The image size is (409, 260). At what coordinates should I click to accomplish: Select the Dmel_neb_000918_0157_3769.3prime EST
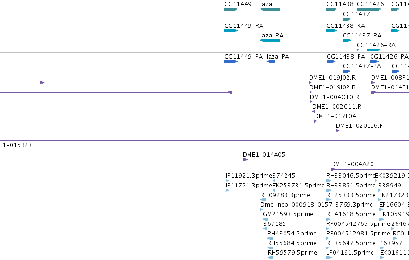pos(261,210)
